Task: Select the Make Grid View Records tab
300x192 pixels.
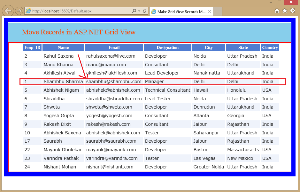Action: [x=181, y=12]
